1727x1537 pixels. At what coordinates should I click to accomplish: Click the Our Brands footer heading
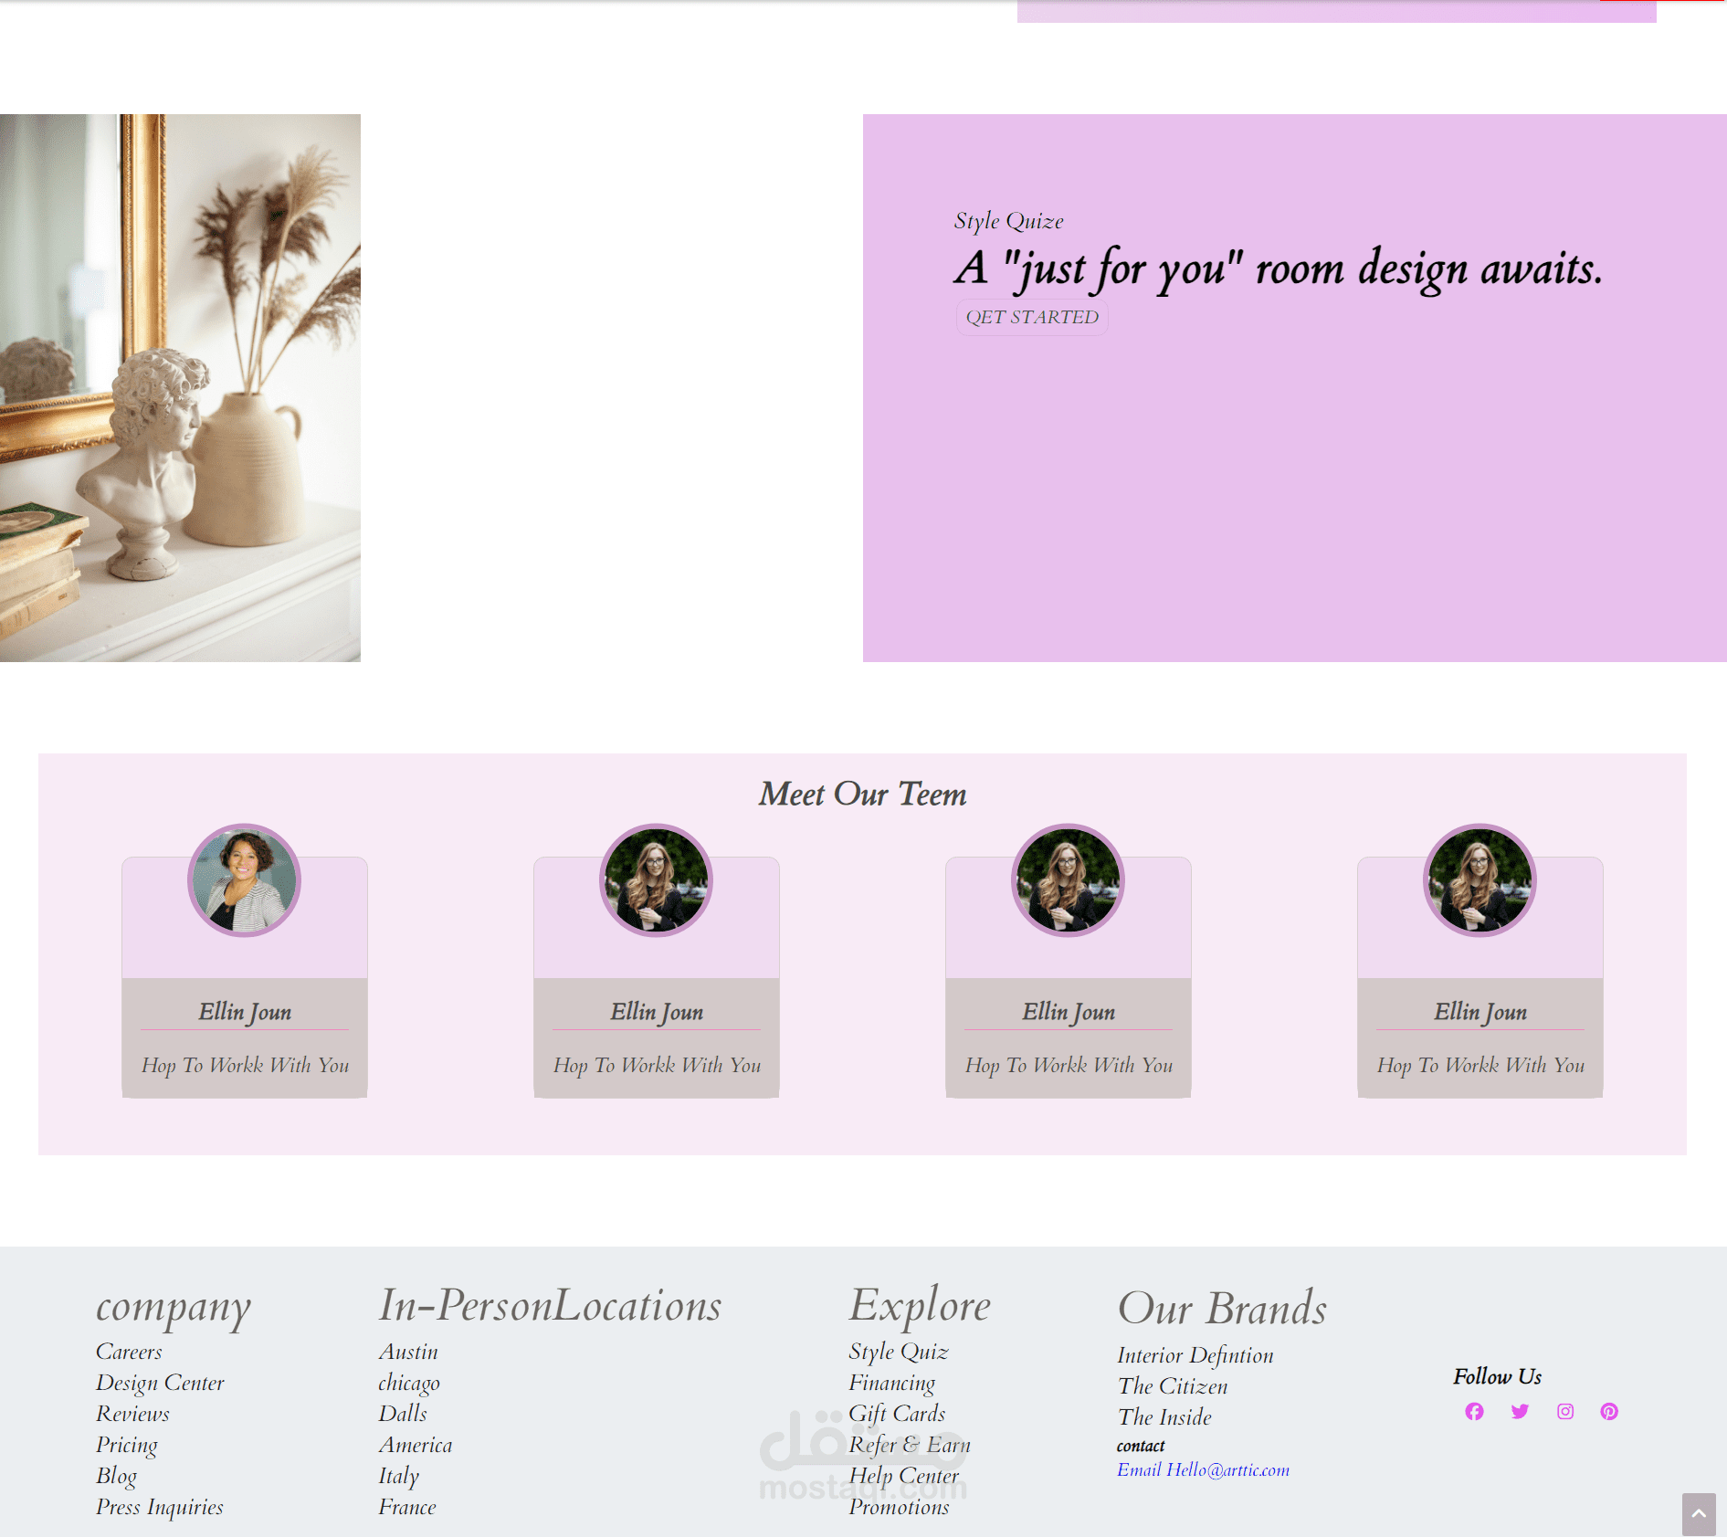(x=1222, y=1309)
